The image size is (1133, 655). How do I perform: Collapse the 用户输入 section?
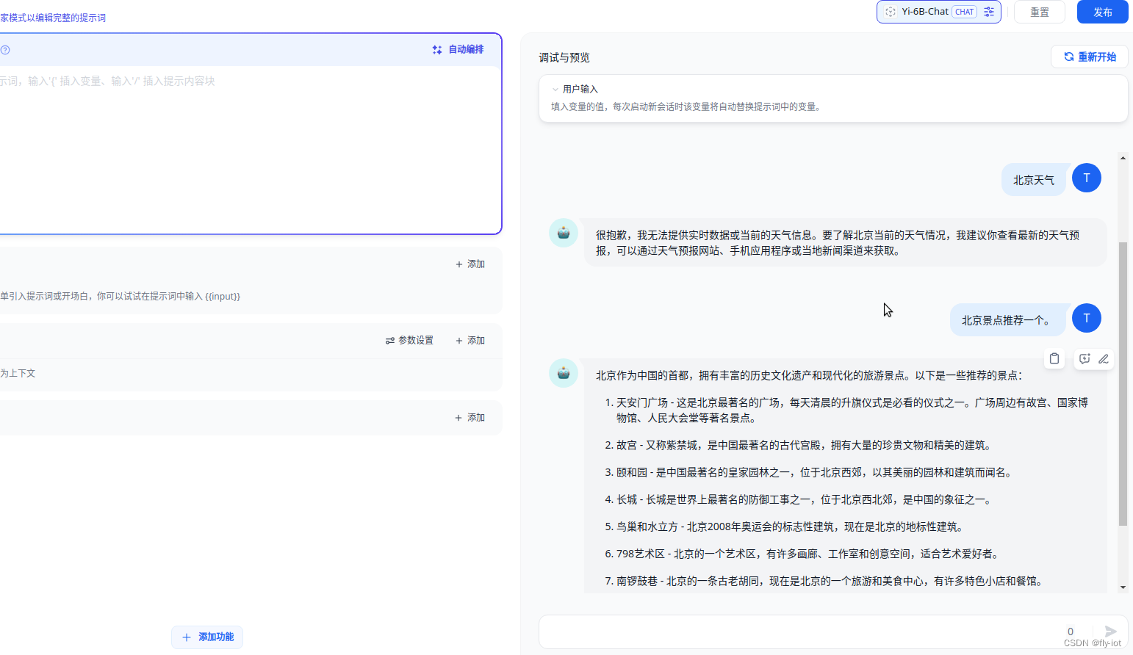555,88
